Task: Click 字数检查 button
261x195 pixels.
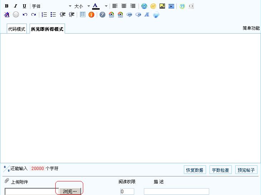Action: pos(220,170)
